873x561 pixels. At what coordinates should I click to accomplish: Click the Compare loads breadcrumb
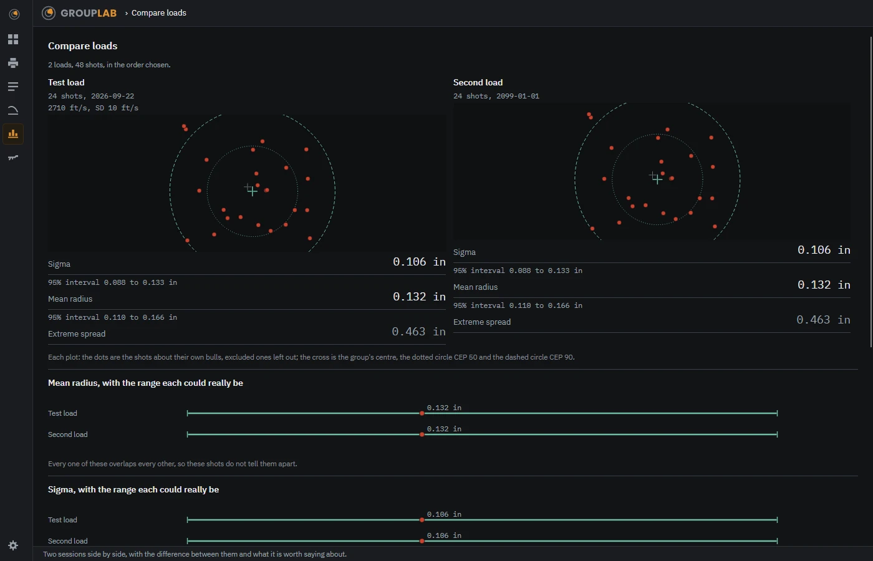coord(159,13)
